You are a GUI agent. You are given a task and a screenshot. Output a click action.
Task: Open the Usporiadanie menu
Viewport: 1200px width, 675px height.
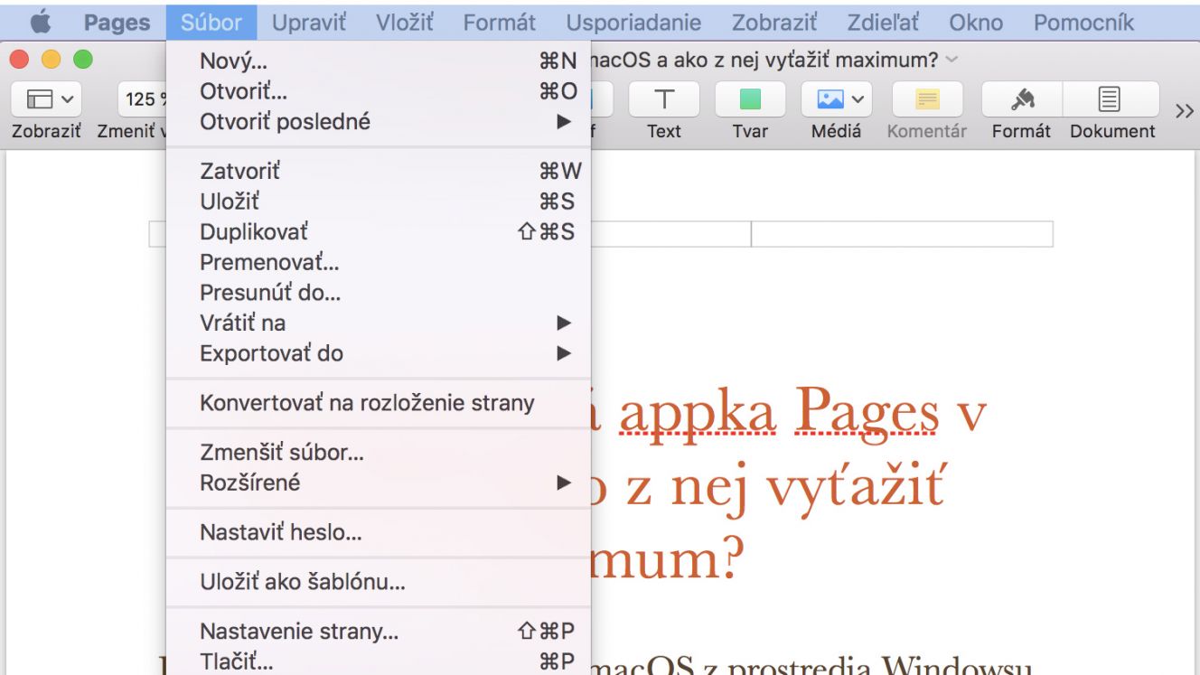(633, 22)
